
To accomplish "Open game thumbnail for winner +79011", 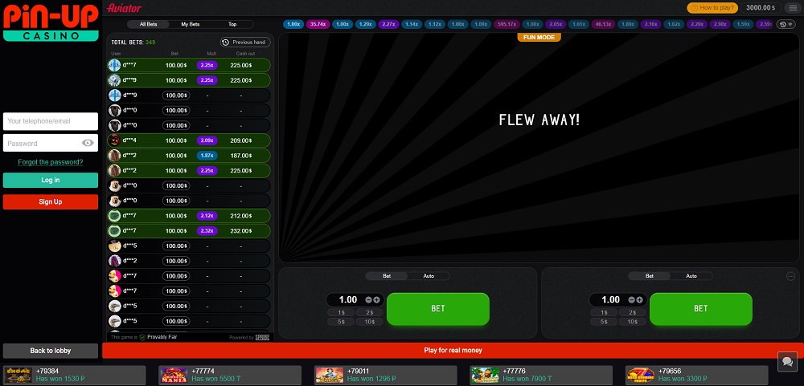I will [x=330, y=376].
